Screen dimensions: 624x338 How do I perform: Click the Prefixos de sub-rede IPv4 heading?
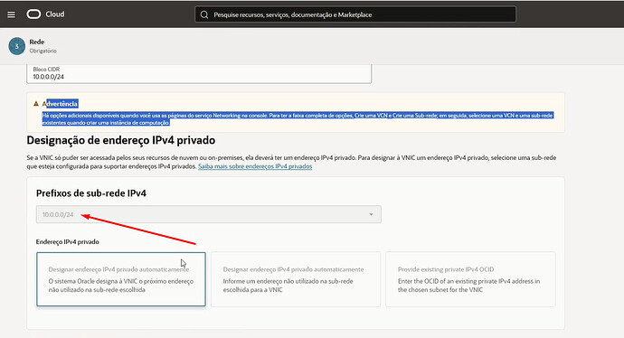91,193
